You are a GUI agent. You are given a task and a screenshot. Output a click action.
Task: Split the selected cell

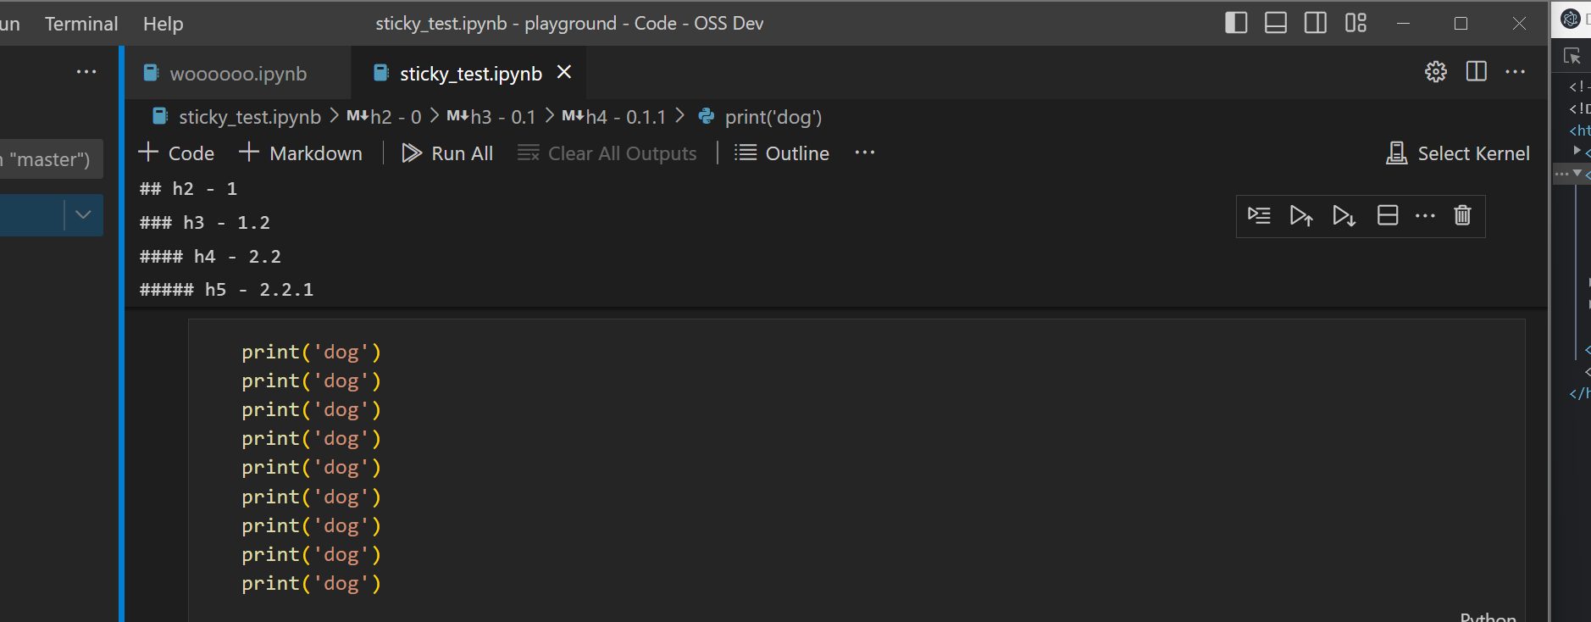point(1387,216)
